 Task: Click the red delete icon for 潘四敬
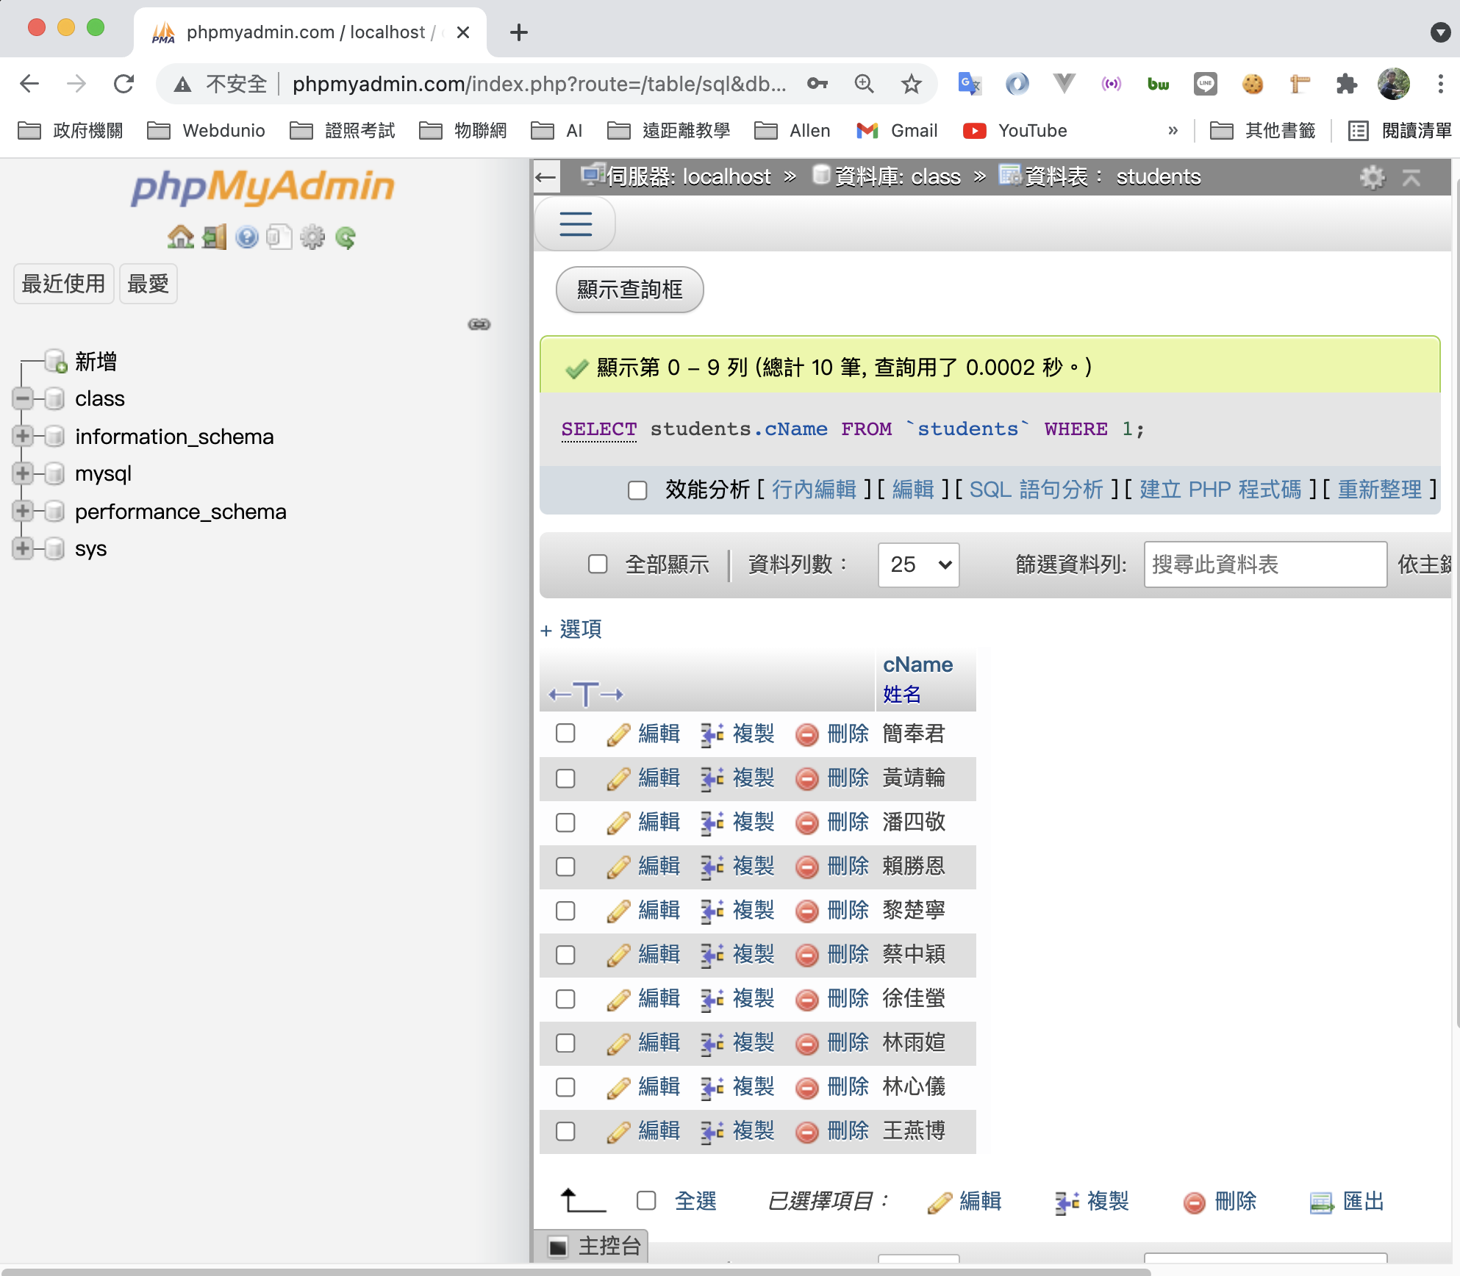(x=807, y=822)
